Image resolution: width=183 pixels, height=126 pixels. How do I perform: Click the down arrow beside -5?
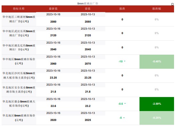click(124, 118)
